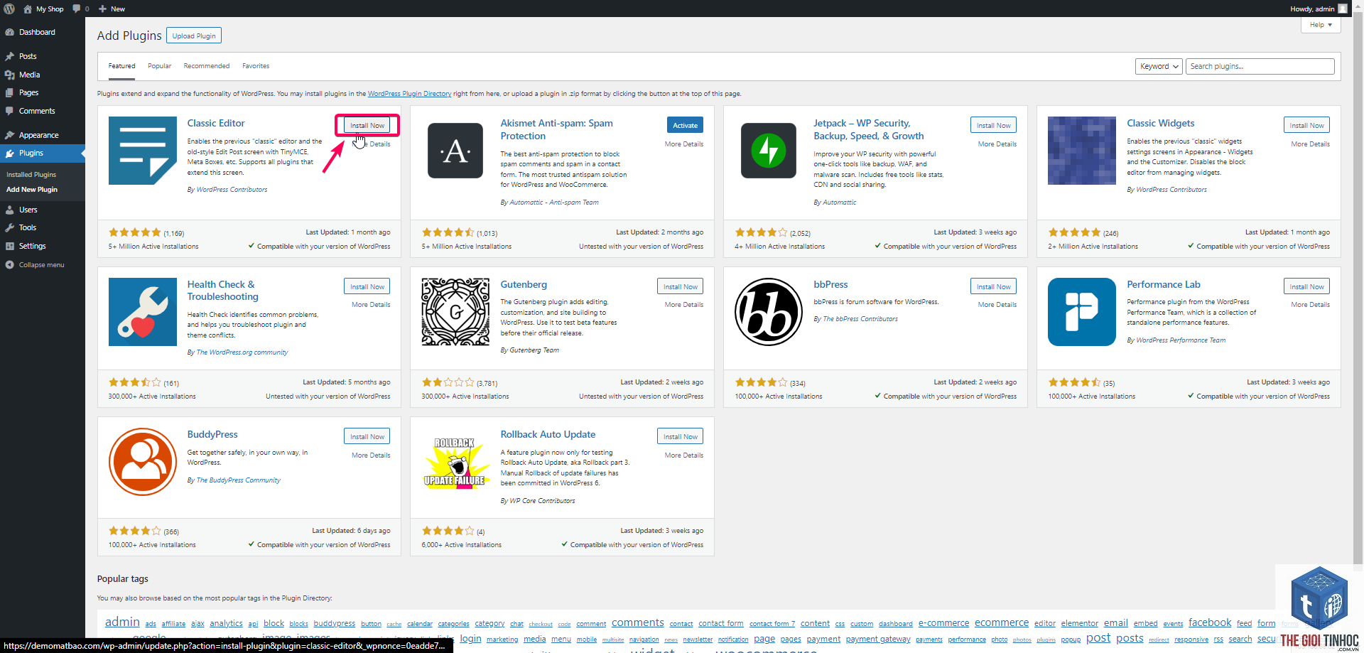Install the Classic Widgets plugin

[1306, 125]
